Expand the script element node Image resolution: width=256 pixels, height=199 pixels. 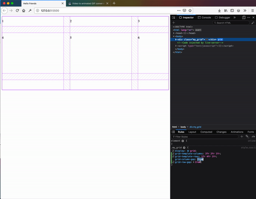[176, 46]
